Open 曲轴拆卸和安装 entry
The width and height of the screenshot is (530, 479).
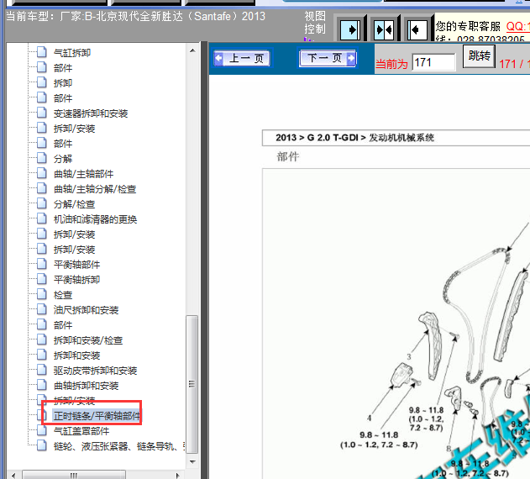[86, 386]
